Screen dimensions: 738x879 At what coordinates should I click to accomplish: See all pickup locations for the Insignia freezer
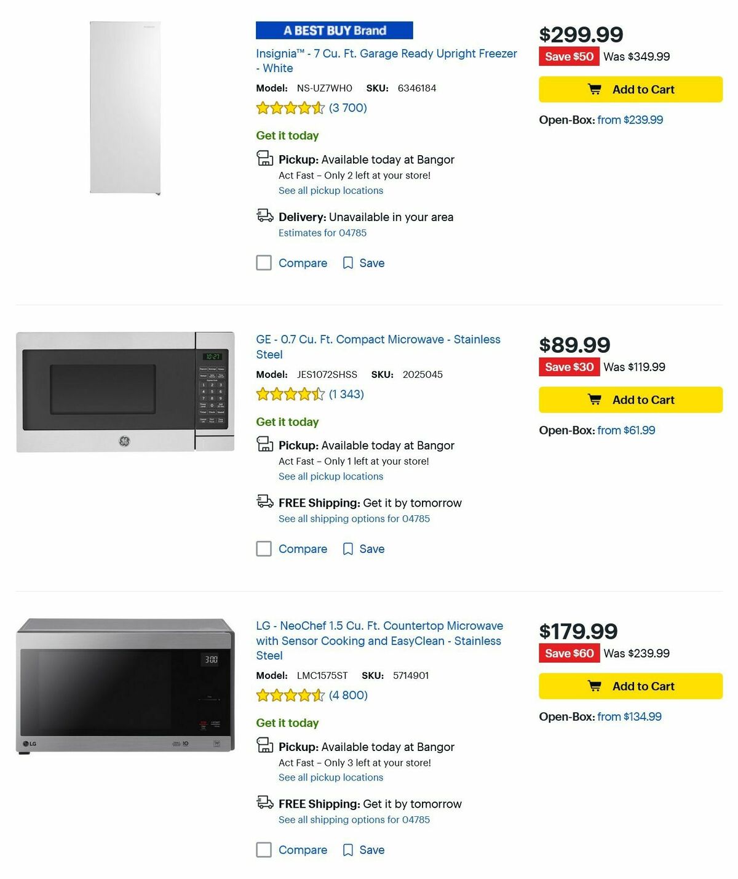pos(331,190)
